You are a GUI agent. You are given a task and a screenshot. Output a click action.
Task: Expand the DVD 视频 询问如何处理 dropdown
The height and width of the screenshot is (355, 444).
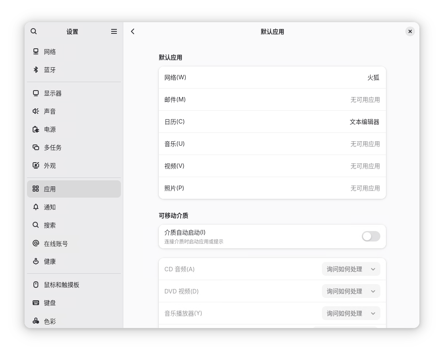pyautogui.click(x=351, y=291)
